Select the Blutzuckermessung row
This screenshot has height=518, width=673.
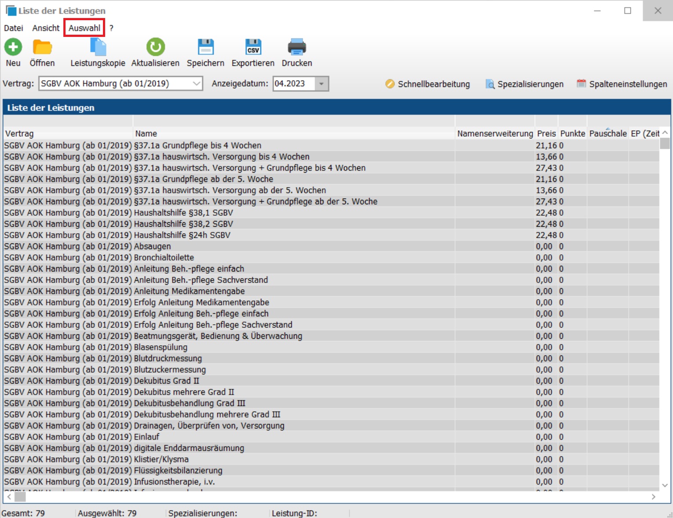click(331, 369)
